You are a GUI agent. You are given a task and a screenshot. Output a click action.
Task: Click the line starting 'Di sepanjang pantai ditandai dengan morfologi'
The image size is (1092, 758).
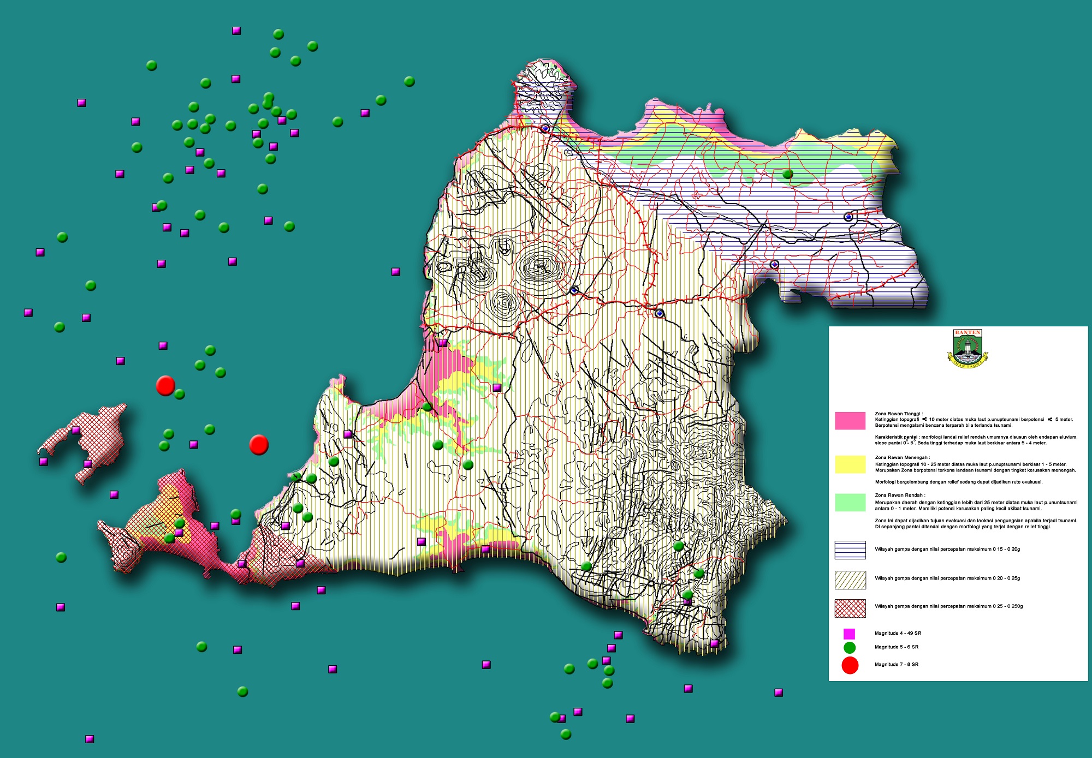click(963, 527)
